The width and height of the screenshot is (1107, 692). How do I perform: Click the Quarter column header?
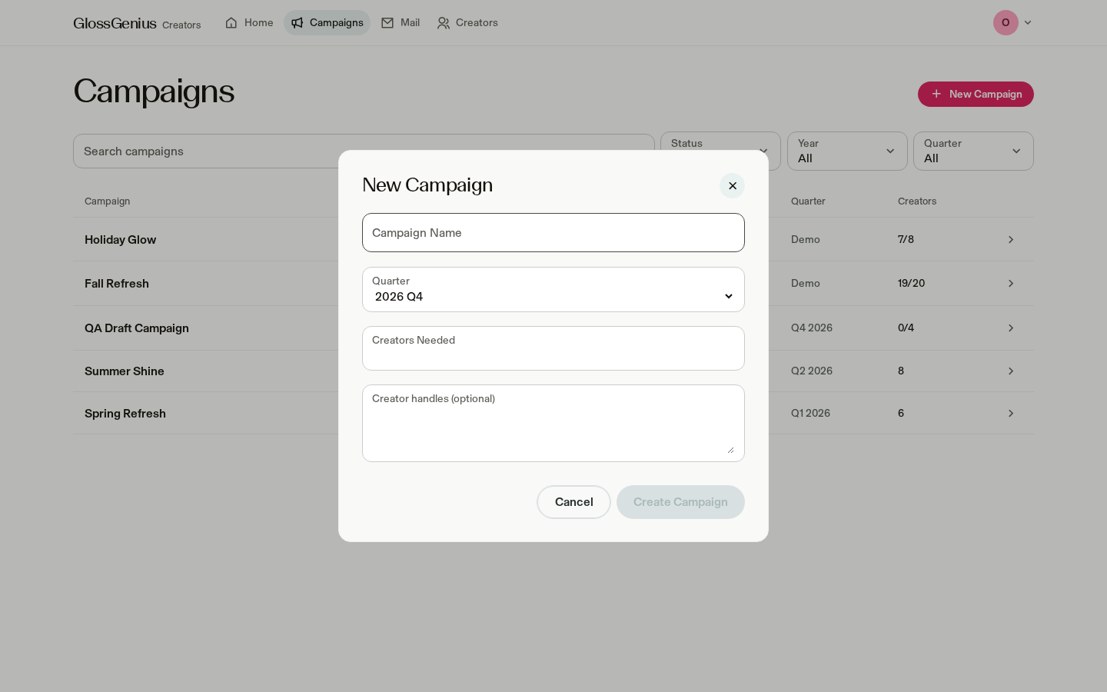pos(808,201)
